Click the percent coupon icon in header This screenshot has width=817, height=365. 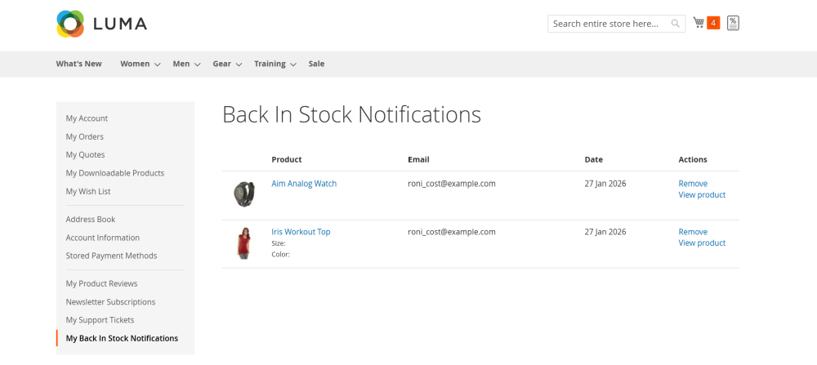coord(733,23)
